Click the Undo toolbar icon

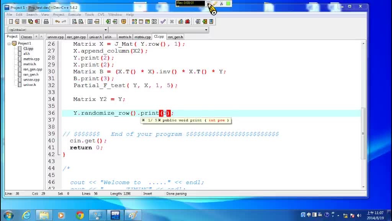pyautogui.click(x=57, y=21)
